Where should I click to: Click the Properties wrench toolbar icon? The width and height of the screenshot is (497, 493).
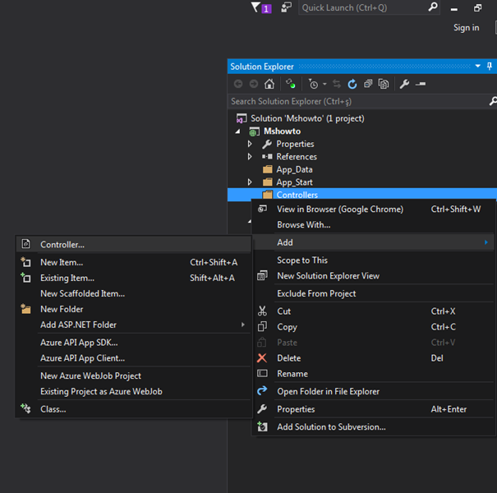404,84
